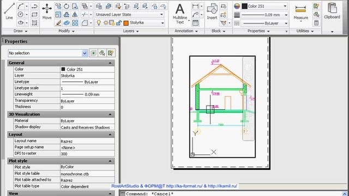Viewport: 349px width, 196px height.
Task: Click the orange Stolyrka layer color swatch
Action: (x=126, y=23)
